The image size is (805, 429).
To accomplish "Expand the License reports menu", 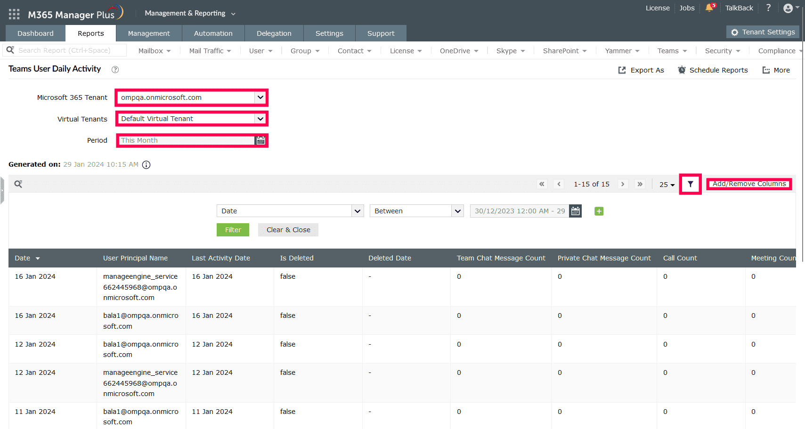I will pyautogui.click(x=406, y=51).
